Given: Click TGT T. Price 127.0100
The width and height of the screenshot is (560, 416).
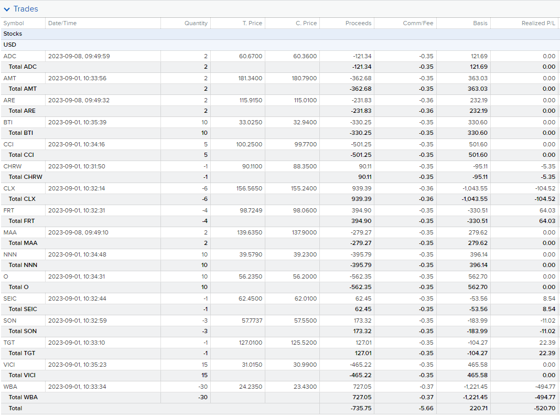Looking at the screenshot, I should click(250, 343).
